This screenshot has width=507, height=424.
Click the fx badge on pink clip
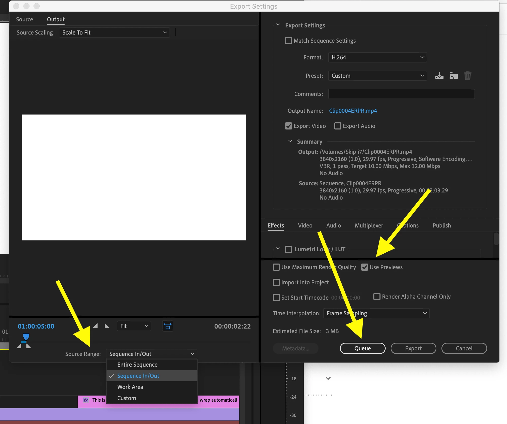click(86, 400)
